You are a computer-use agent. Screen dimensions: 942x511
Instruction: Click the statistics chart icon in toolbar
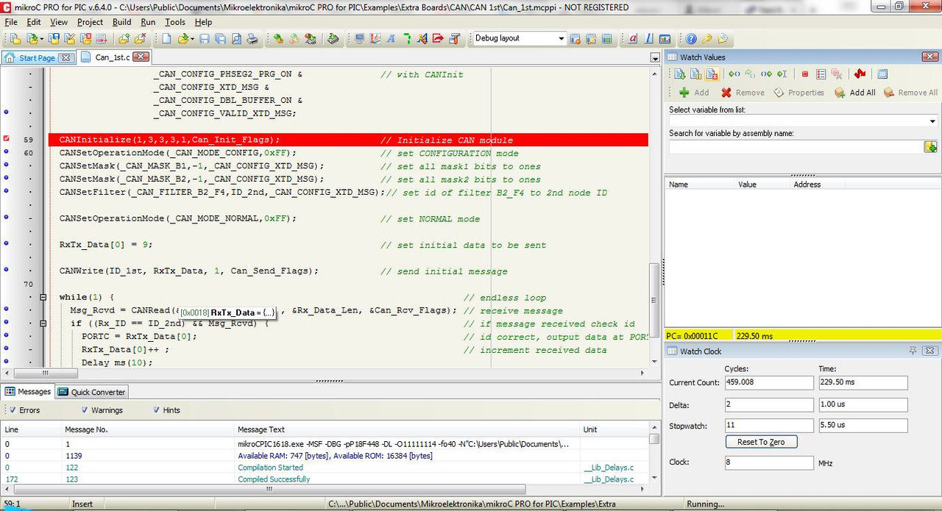pos(665,38)
